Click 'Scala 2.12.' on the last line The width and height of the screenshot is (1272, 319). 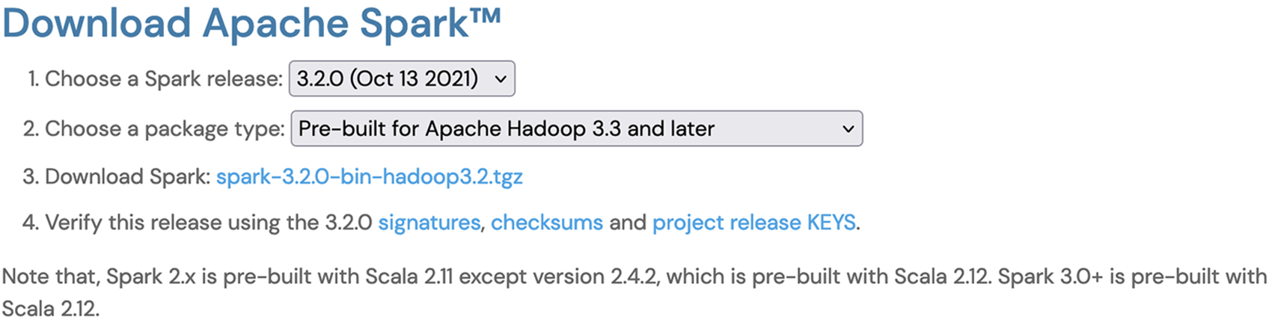click(x=50, y=309)
